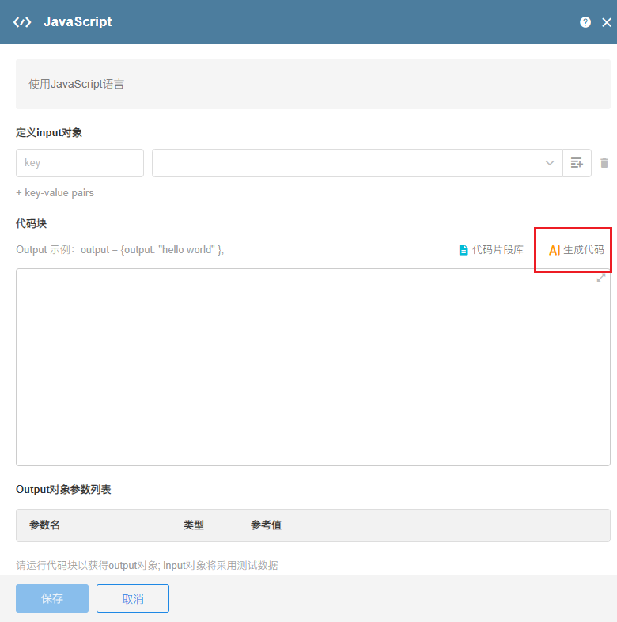This screenshot has height=622, width=617.
Task: Click the 类型 column header
Action: (x=194, y=525)
